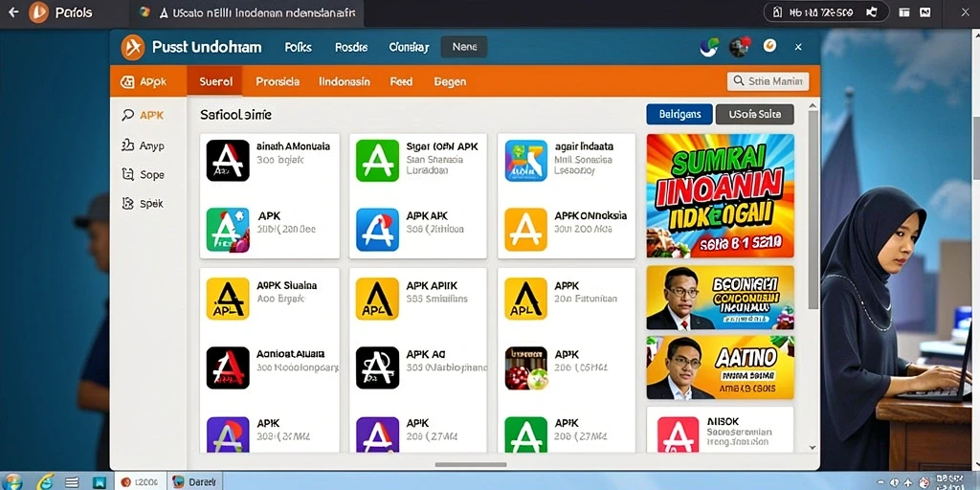Image resolution: width=980 pixels, height=490 pixels.
Task: Click the Sthia Manian search field
Action: (x=768, y=81)
